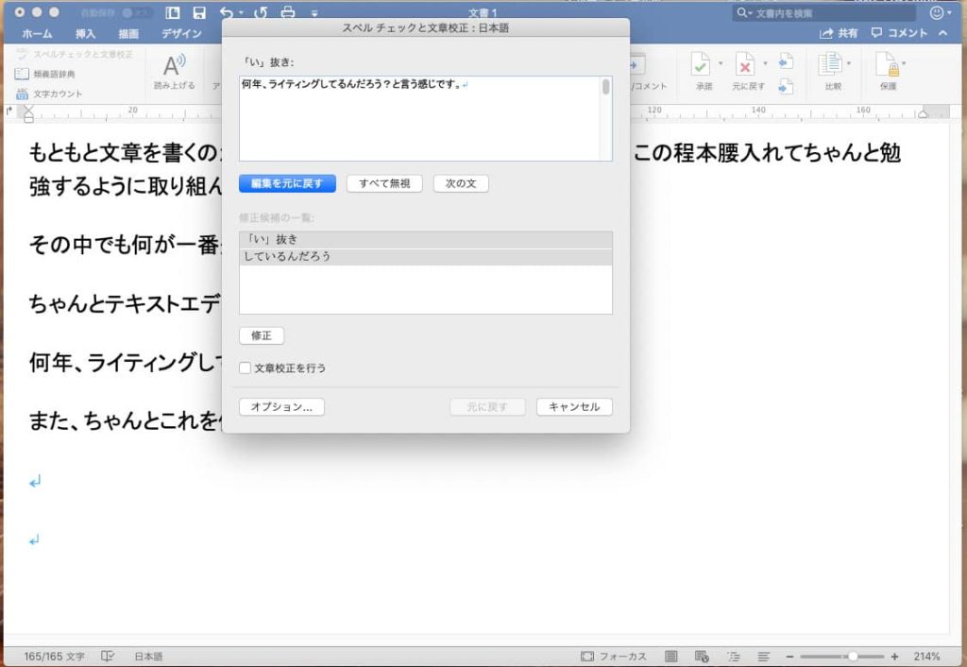Click the undo arrow icon
Viewport: 967px width, 667px height.
coord(227,12)
